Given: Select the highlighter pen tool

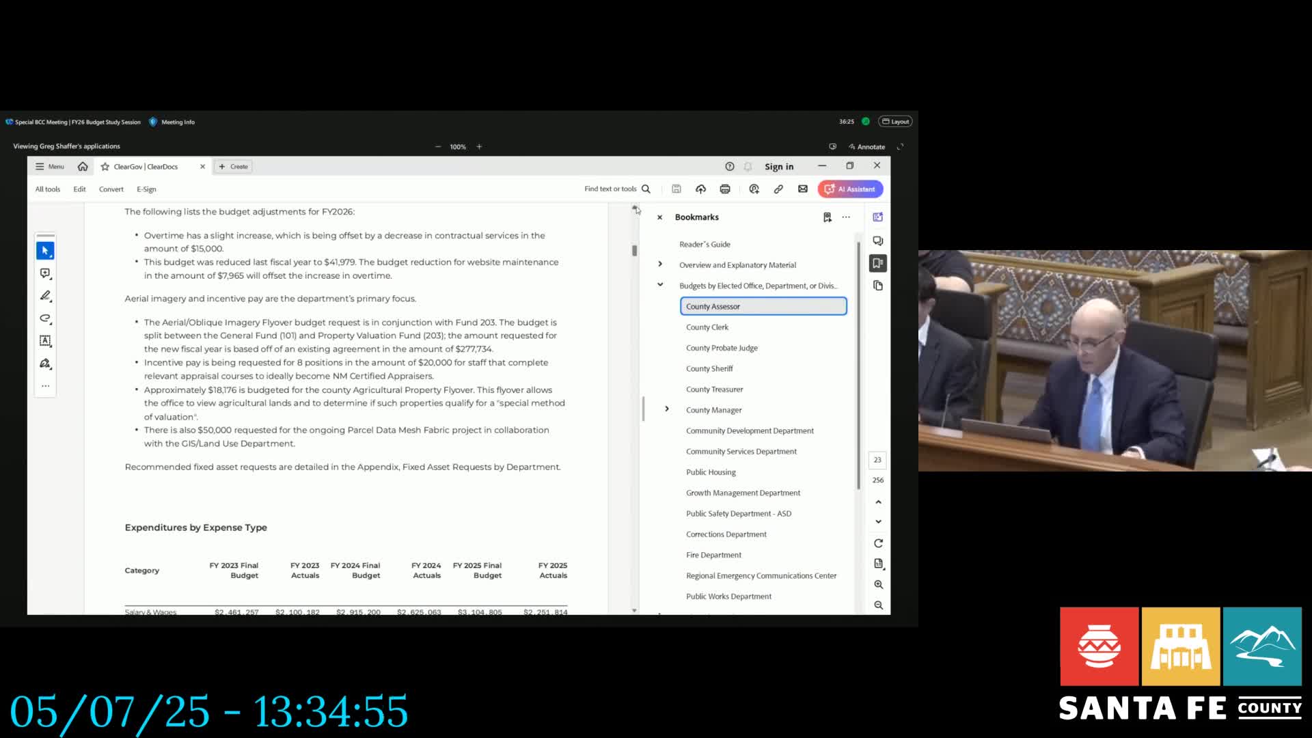Looking at the screenshot, I should pos(45,296).
